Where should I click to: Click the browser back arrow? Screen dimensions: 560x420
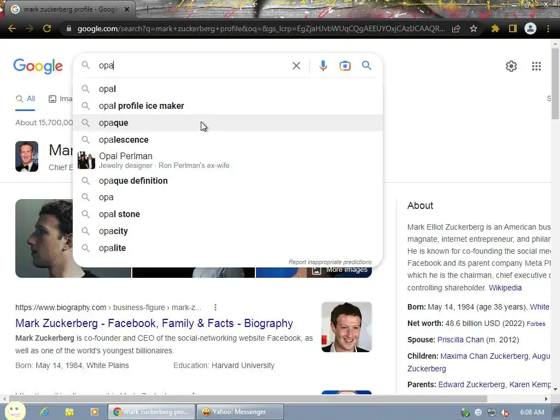click(x=12, y=28)
